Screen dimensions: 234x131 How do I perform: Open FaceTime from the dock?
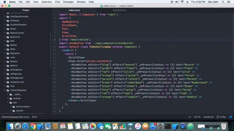(108, 126)
